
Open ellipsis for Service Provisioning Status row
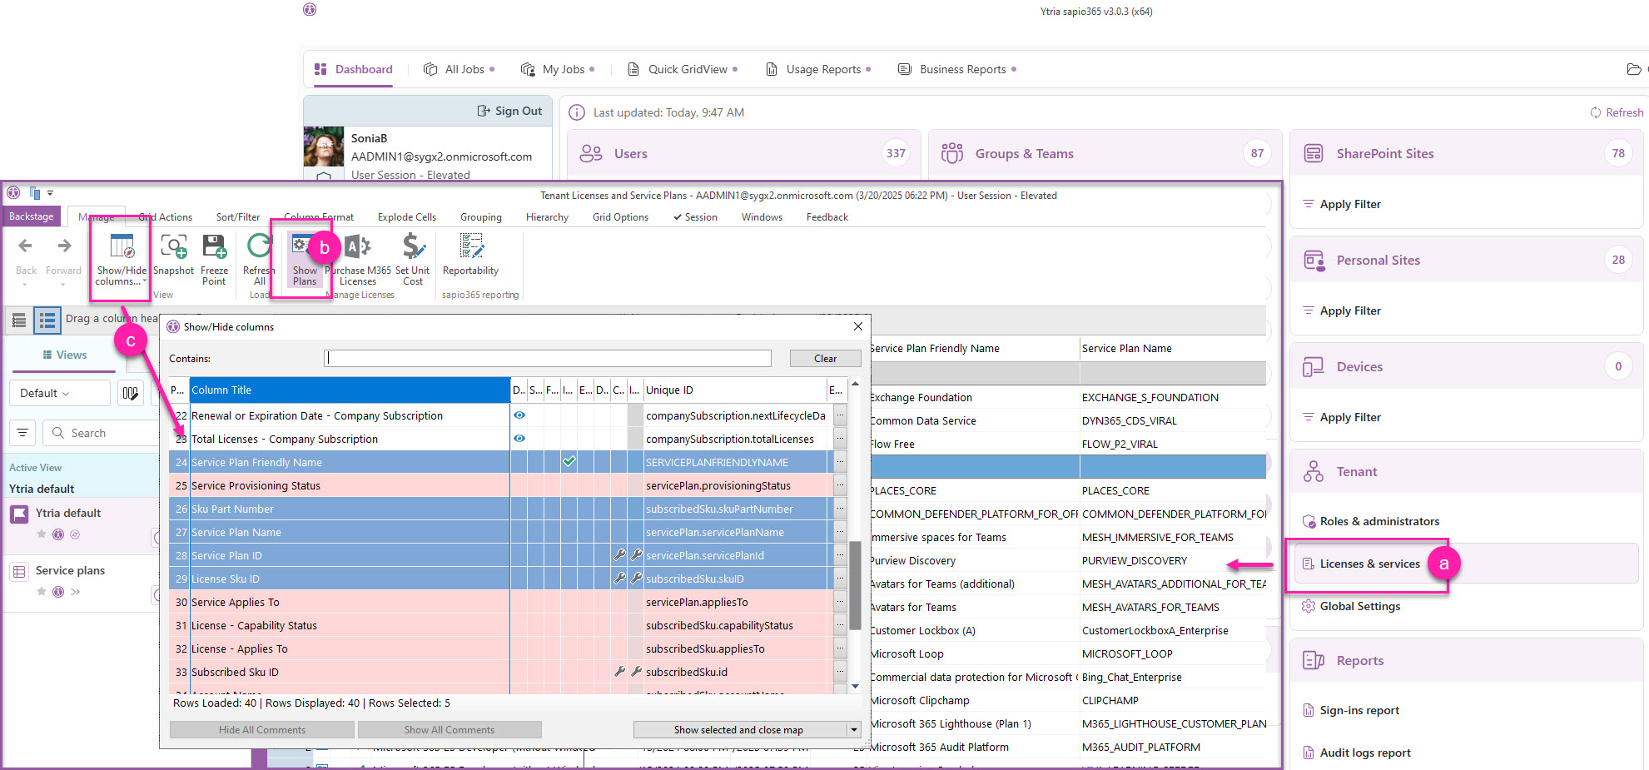(x=840, y=485)
